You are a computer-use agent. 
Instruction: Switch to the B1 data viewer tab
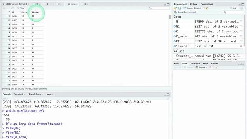tap(48, 4)
